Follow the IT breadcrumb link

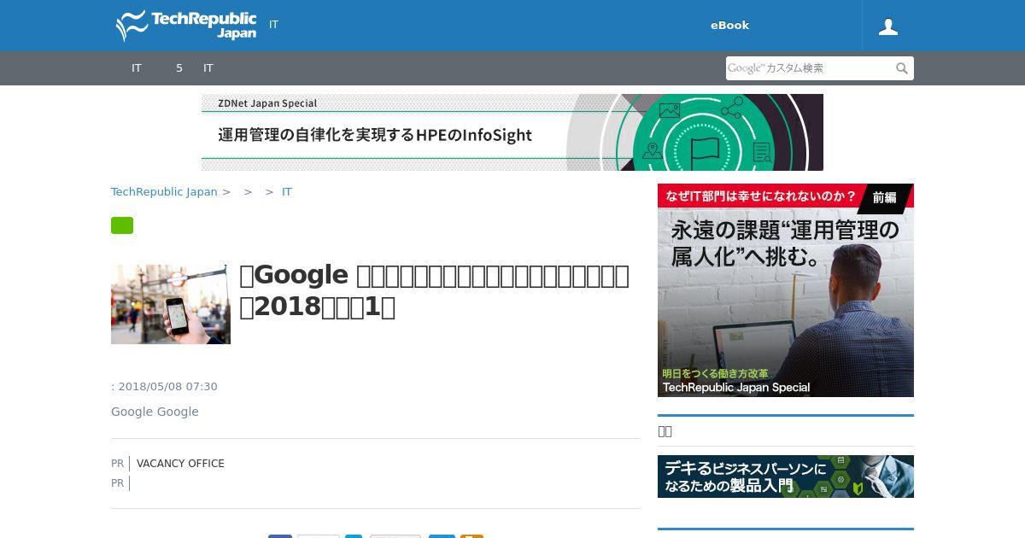pos(287,192)
